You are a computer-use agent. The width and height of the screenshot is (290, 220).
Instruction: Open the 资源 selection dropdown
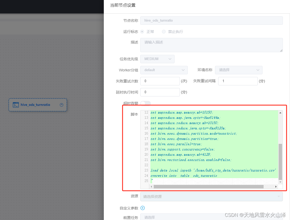point(212,197)
